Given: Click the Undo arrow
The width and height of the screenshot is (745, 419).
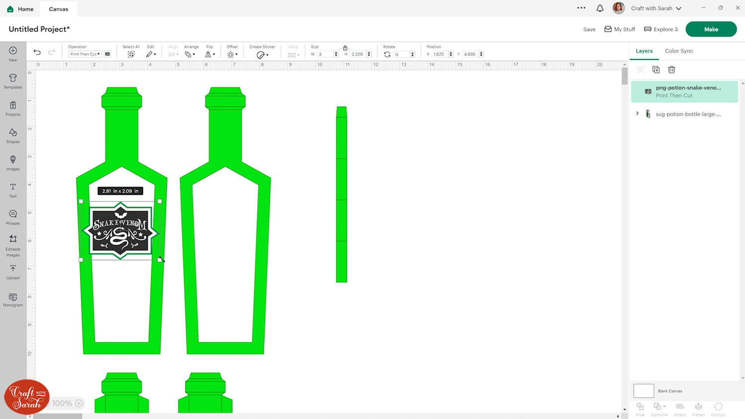Looking at the screenshot, I should (x=37, y=52).
